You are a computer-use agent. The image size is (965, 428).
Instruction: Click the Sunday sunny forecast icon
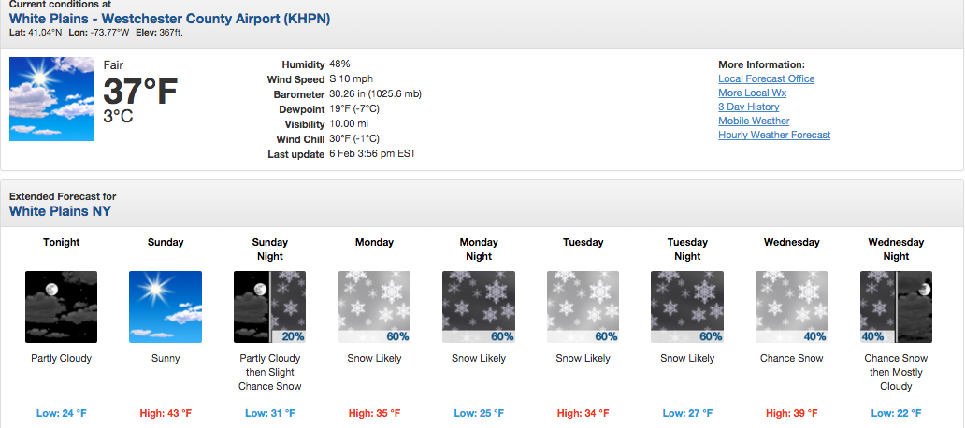click(166, 307)
